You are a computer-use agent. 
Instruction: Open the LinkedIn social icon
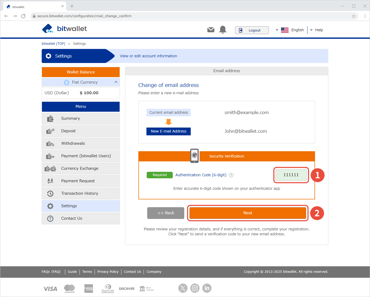point(207,288)
